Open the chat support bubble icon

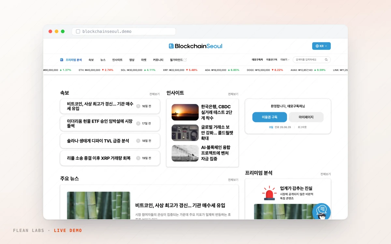coord(321,212)
